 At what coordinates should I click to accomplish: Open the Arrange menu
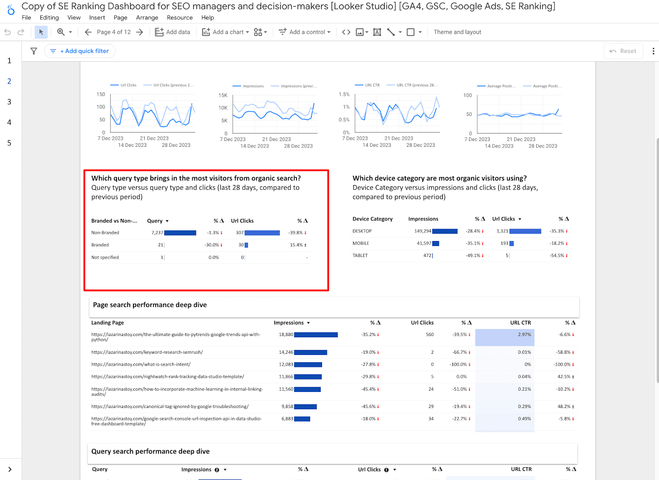coord(147,17)
